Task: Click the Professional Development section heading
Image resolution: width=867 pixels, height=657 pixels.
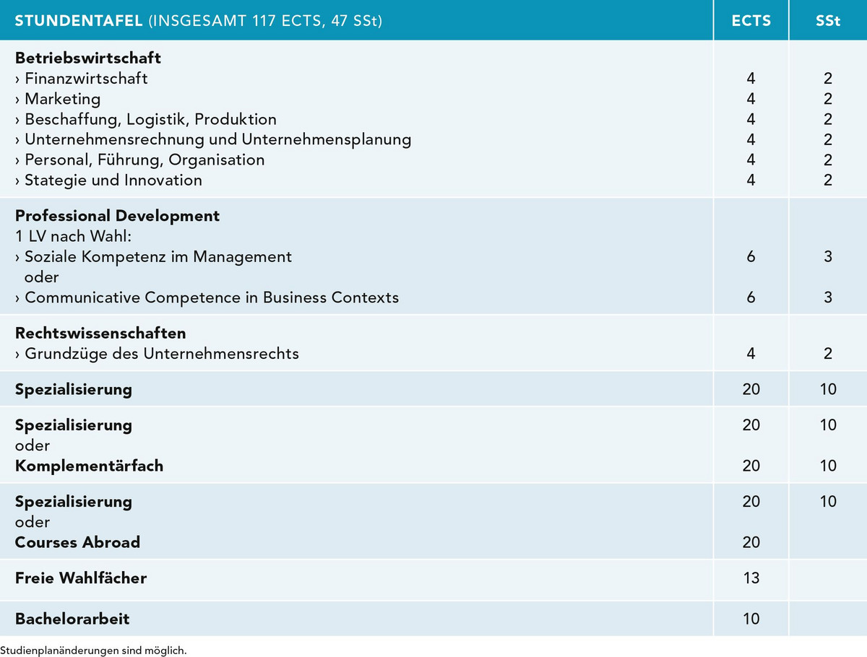Action: pos(117,215)
